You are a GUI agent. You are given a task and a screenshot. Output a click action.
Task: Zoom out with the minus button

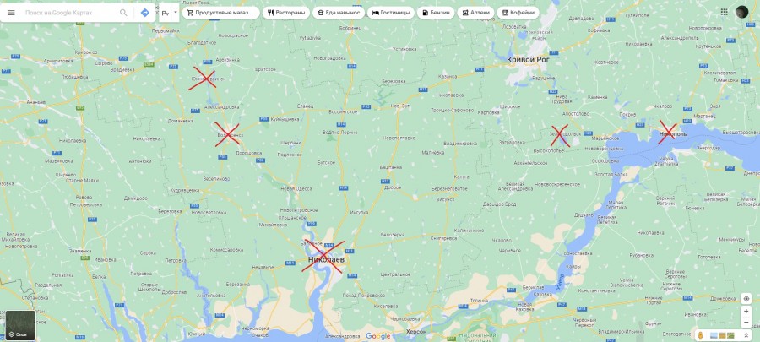point(746,323)
